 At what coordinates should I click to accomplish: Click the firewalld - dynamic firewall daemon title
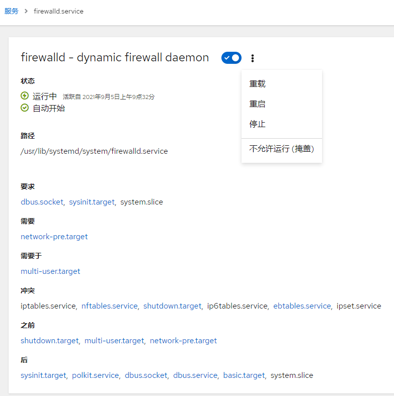(x=115, y=57)
